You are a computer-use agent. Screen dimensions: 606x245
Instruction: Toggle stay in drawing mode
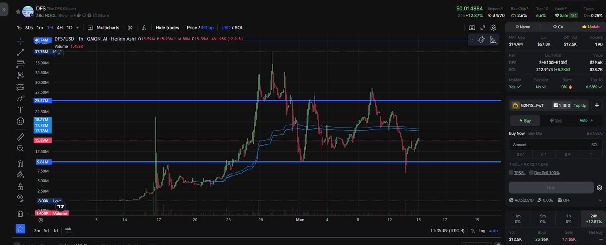coord(20,175)
